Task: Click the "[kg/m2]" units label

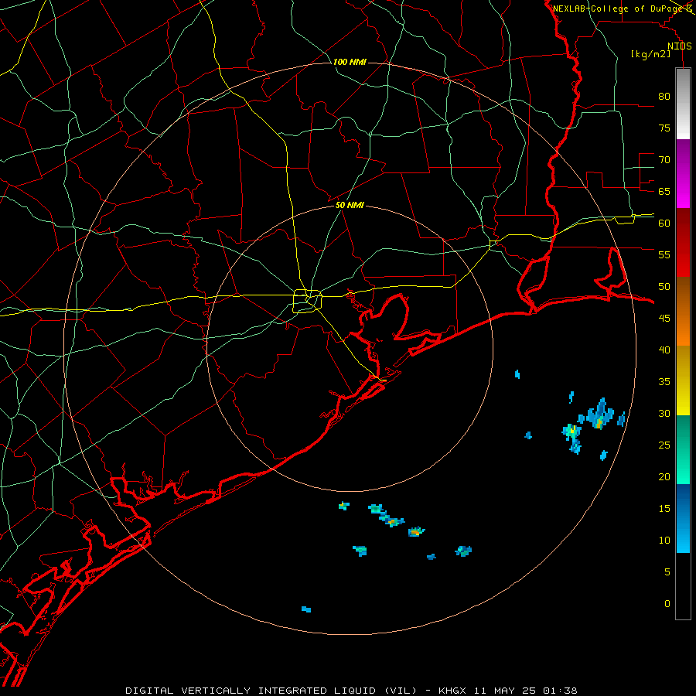Action: (650, 54)
